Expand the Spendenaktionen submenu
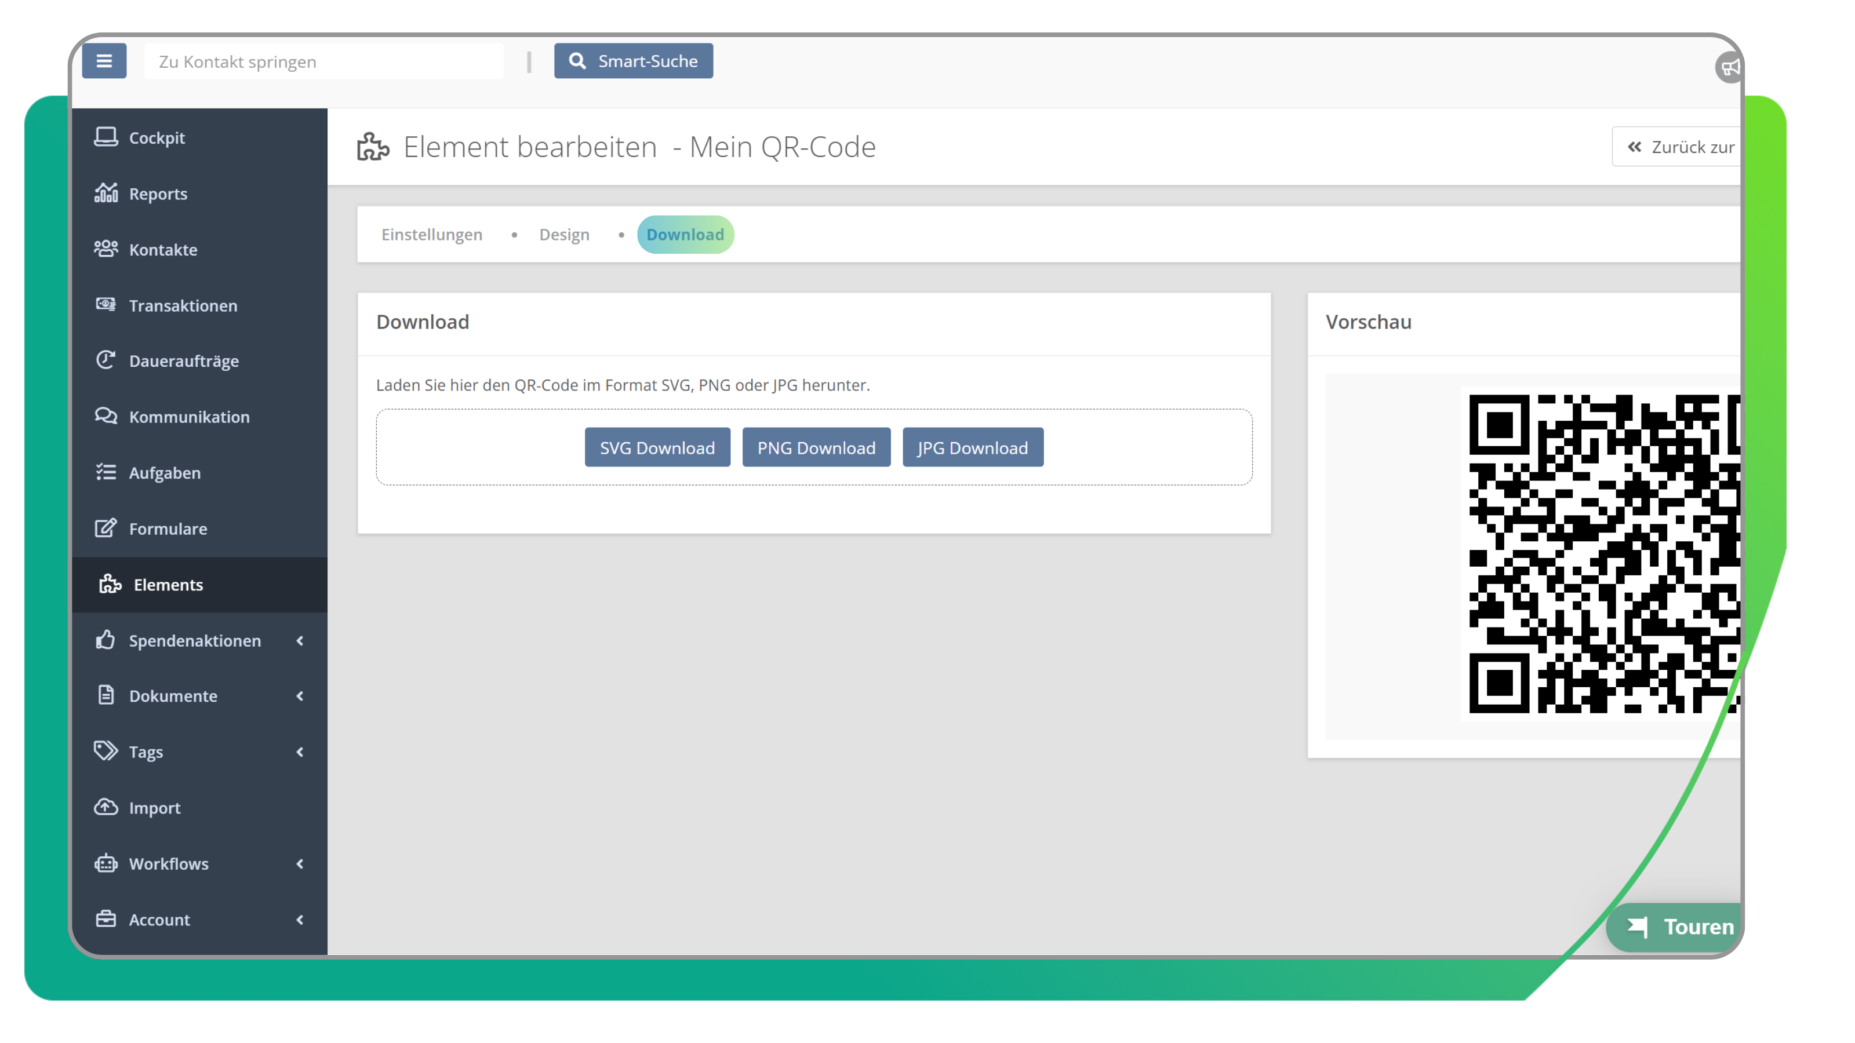The height and width of the screenshot is (1043, 1855). pyautogui.click(x=300, y=640)
